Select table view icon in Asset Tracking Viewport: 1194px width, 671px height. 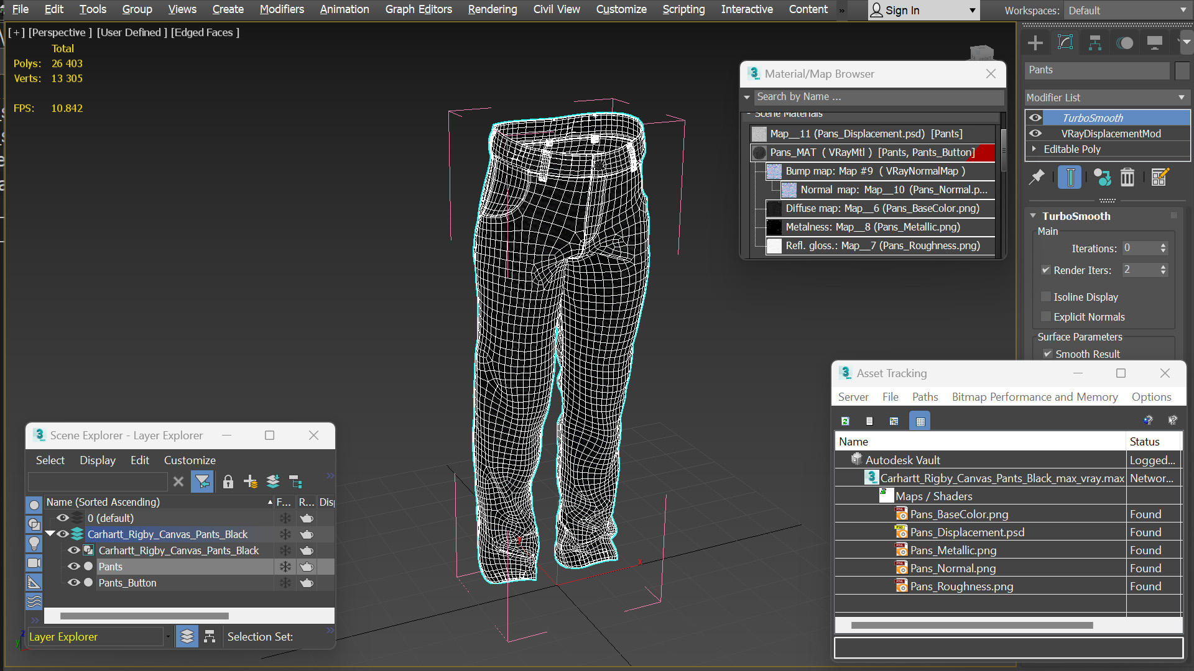click(x=920, y=421)
